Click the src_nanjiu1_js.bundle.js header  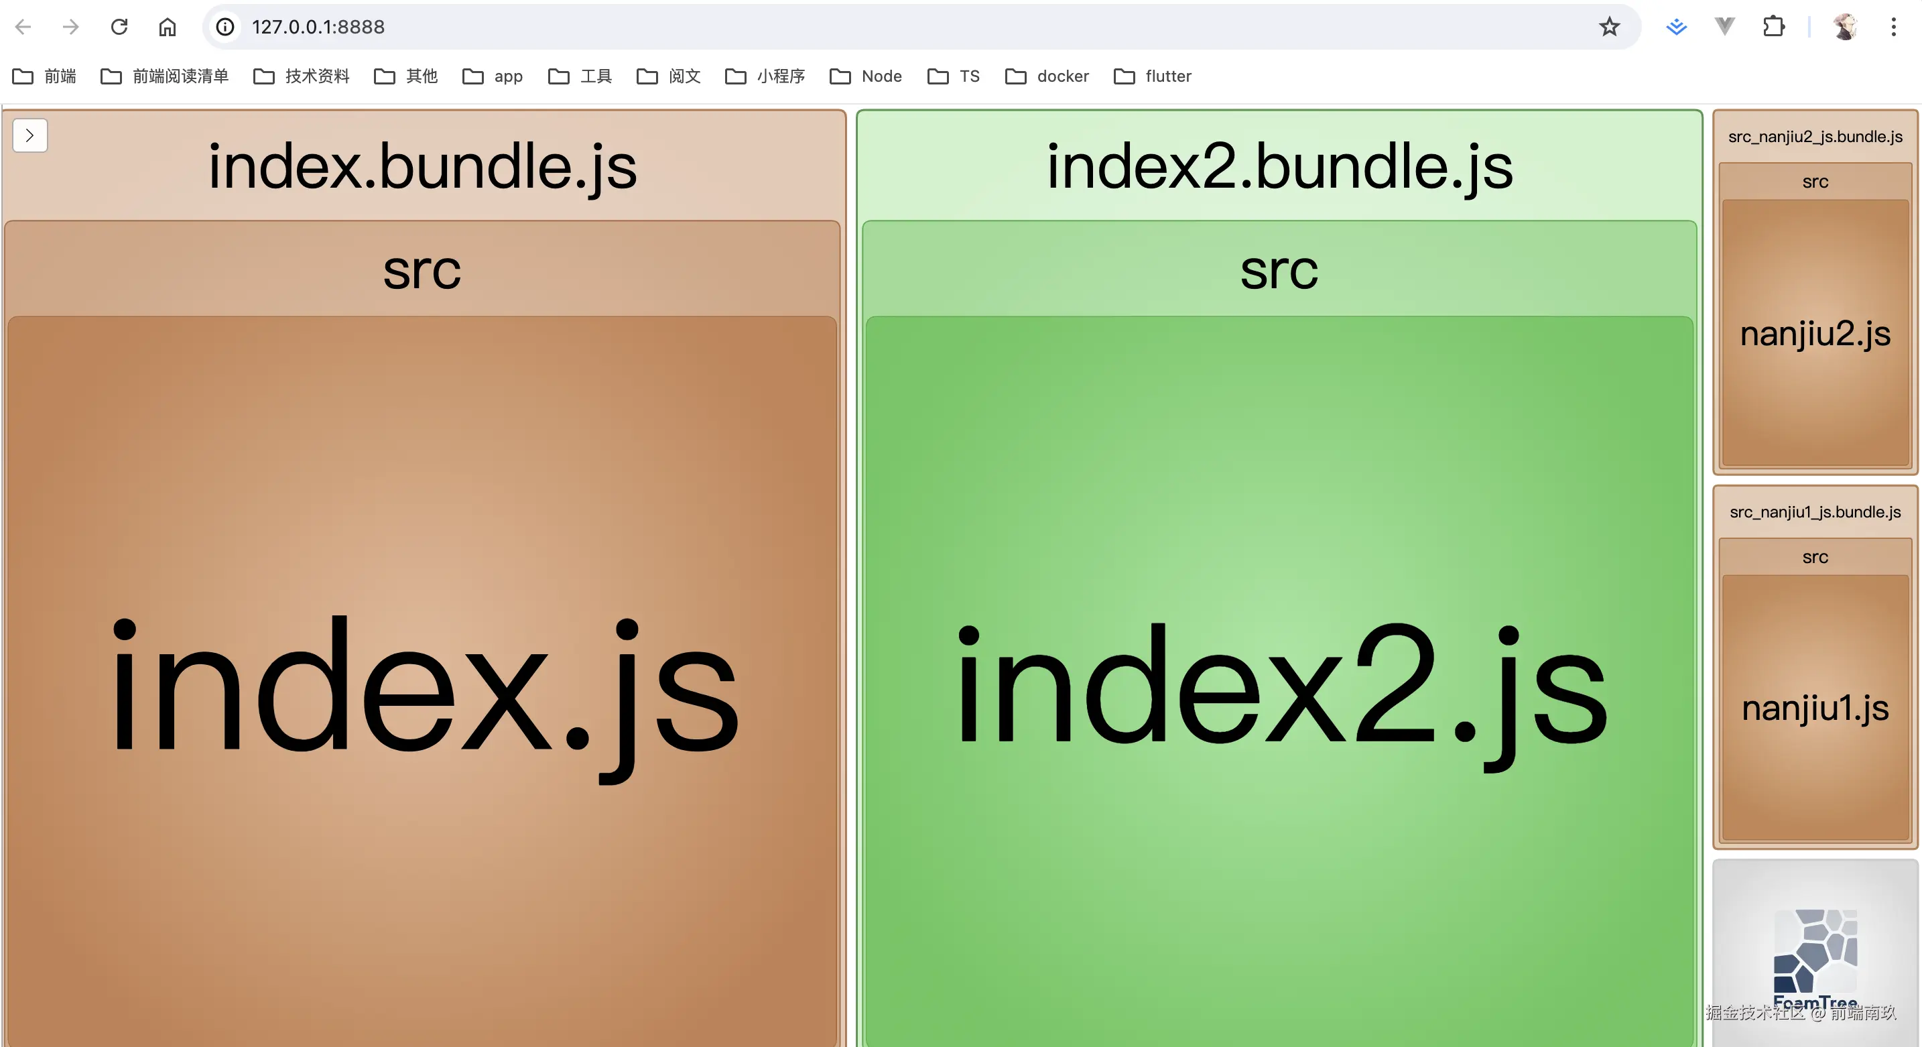[1815, 512]
